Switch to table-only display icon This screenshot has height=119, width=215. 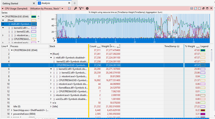pyautogui.click(x=200, y=9)
